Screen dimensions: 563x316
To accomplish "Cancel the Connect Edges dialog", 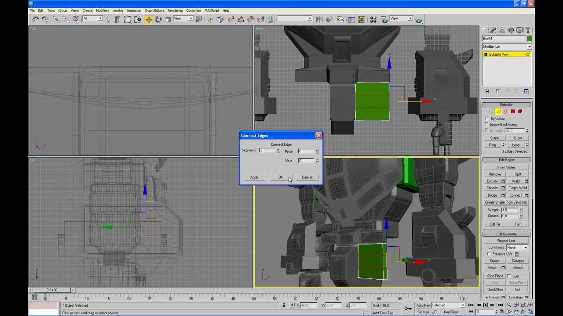I will [307, 177].
